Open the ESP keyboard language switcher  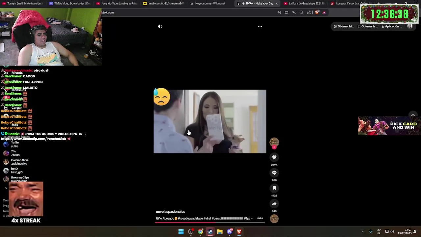[x=379, y=232]
